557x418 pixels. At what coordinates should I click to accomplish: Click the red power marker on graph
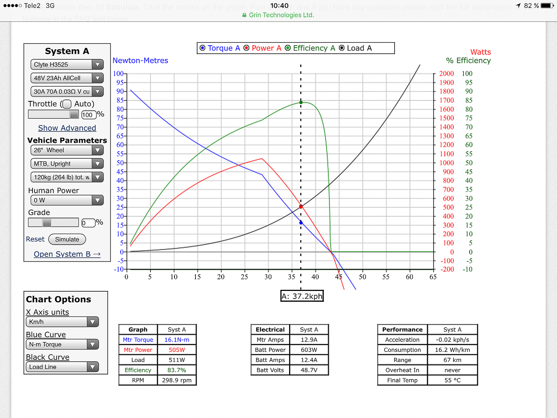[301, 206]
